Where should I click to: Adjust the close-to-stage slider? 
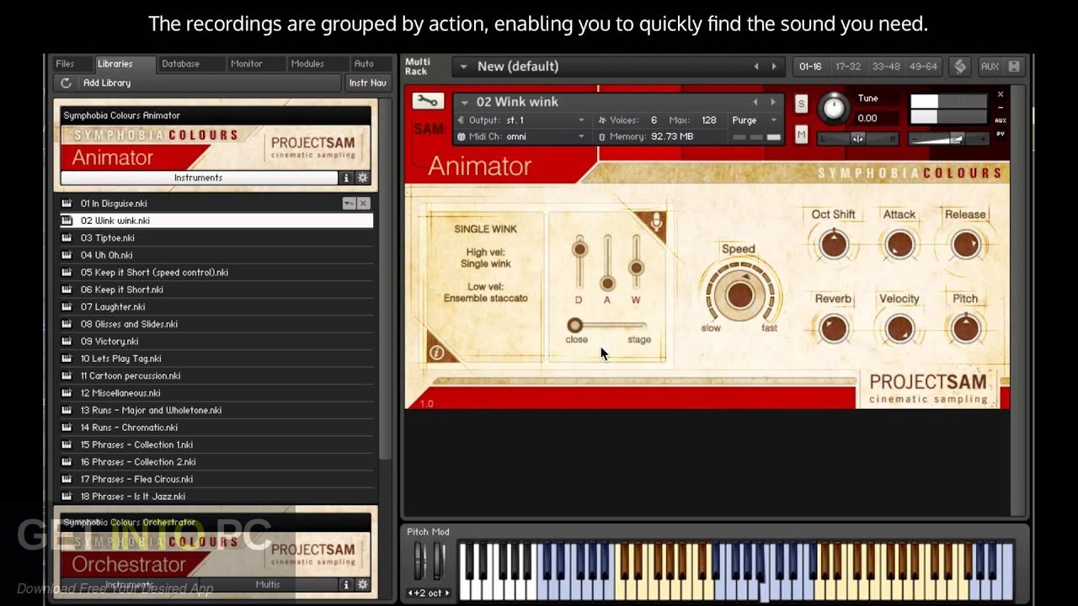click(x=575, y=325)
